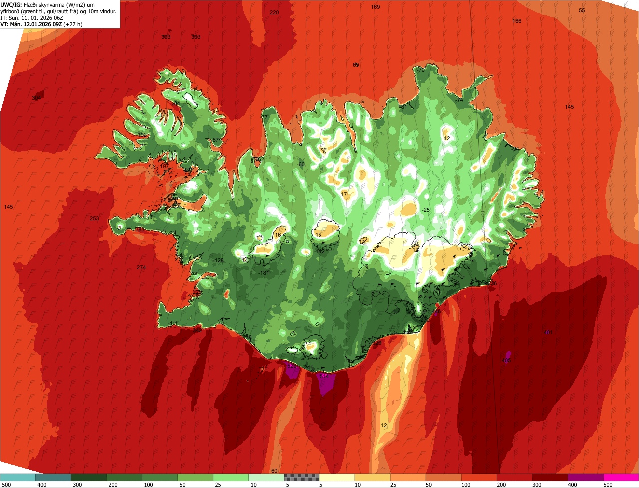This screenshot has height=488, width=639.
Task: Click the value 274 southwest of Iceland
Action: coord(141,268)
